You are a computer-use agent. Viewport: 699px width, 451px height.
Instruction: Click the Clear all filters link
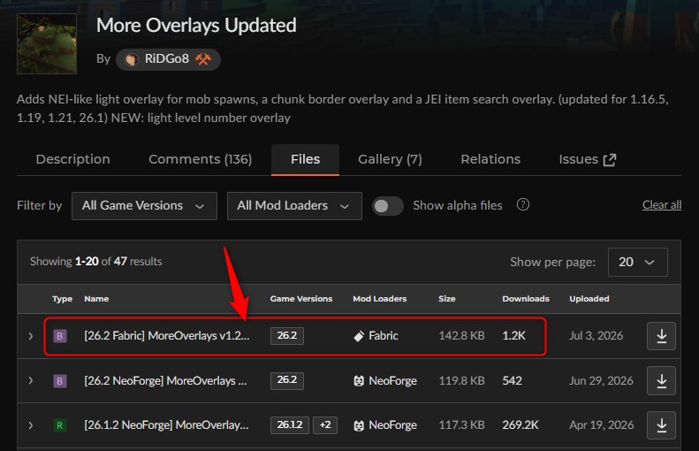[662, 205]
